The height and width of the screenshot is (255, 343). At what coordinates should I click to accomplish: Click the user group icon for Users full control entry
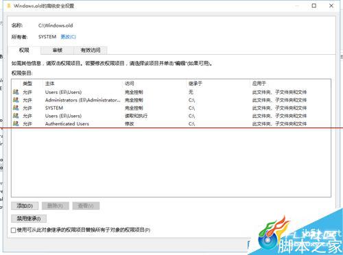point(16,92)
